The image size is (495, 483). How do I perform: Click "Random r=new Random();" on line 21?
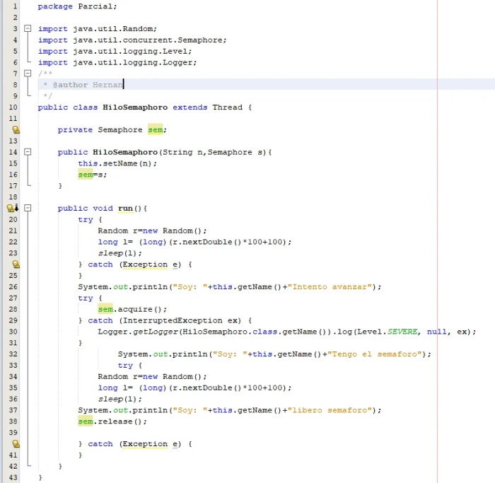tap(152, 231)
